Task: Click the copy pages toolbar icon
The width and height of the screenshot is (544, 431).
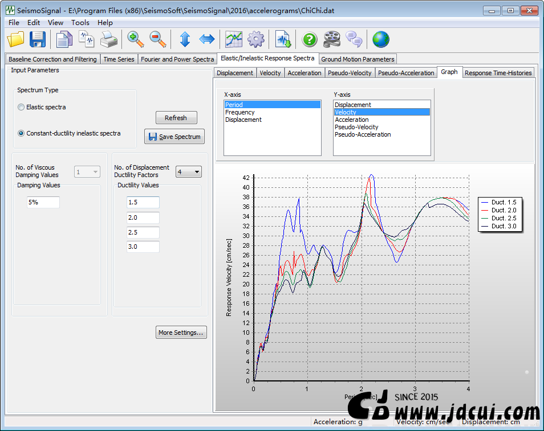Action: (x=64, y=39)
